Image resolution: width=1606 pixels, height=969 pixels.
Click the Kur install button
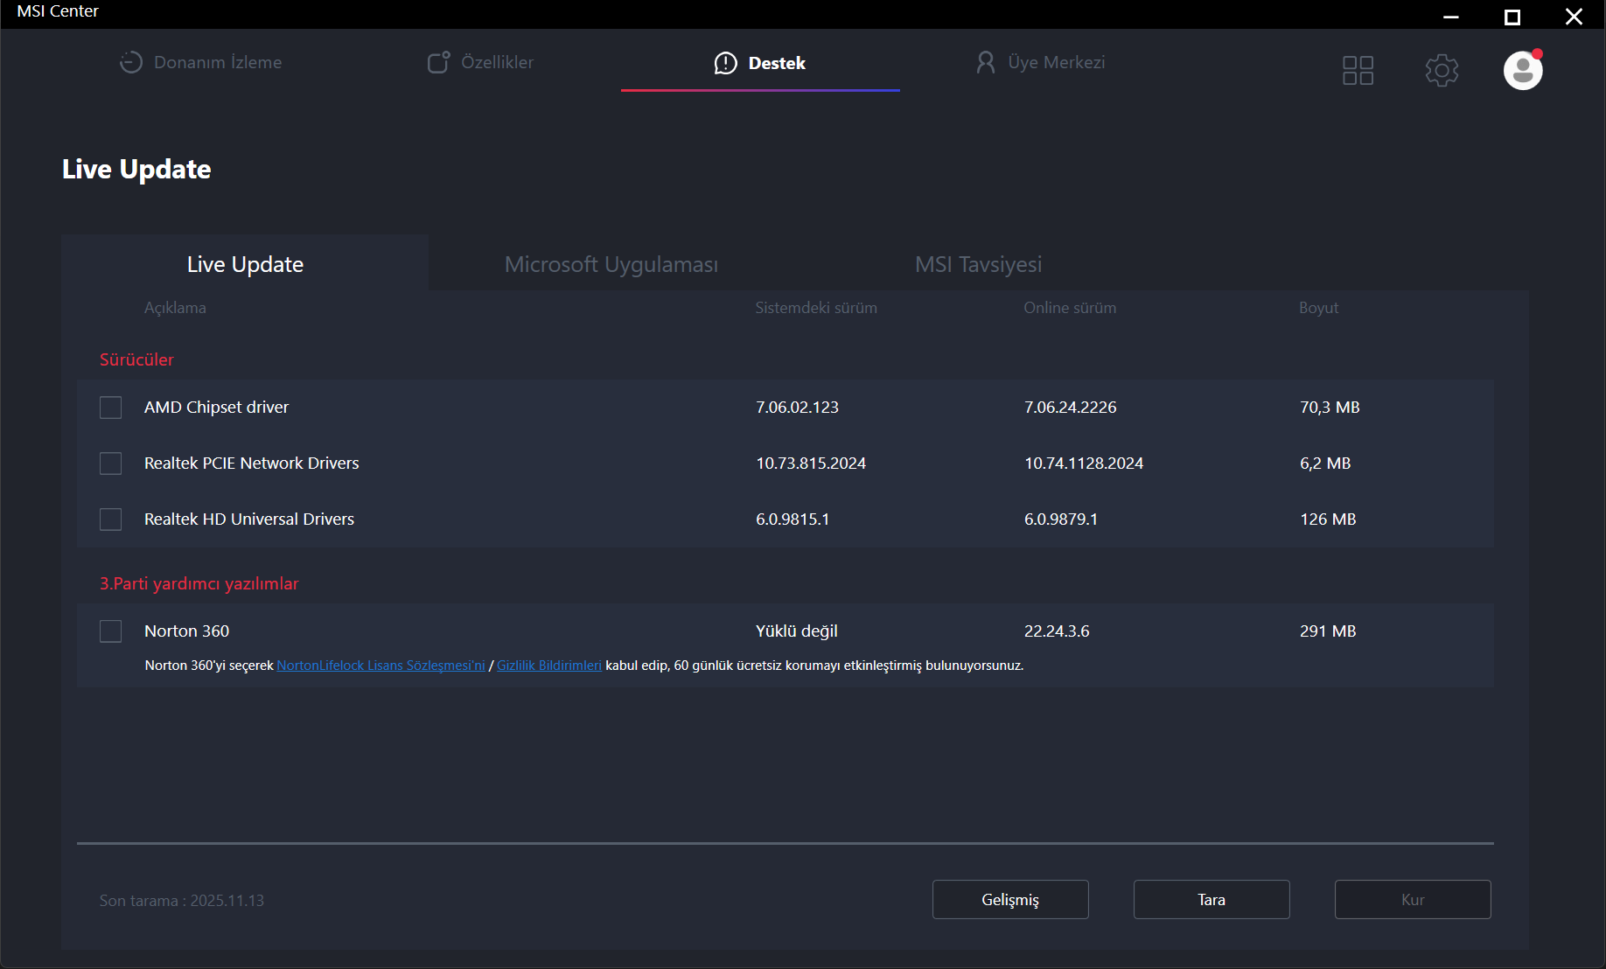(x=1413, y=899)
